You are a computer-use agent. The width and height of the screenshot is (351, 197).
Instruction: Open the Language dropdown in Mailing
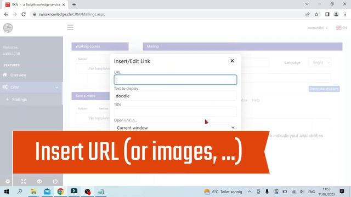coord(320,62)
